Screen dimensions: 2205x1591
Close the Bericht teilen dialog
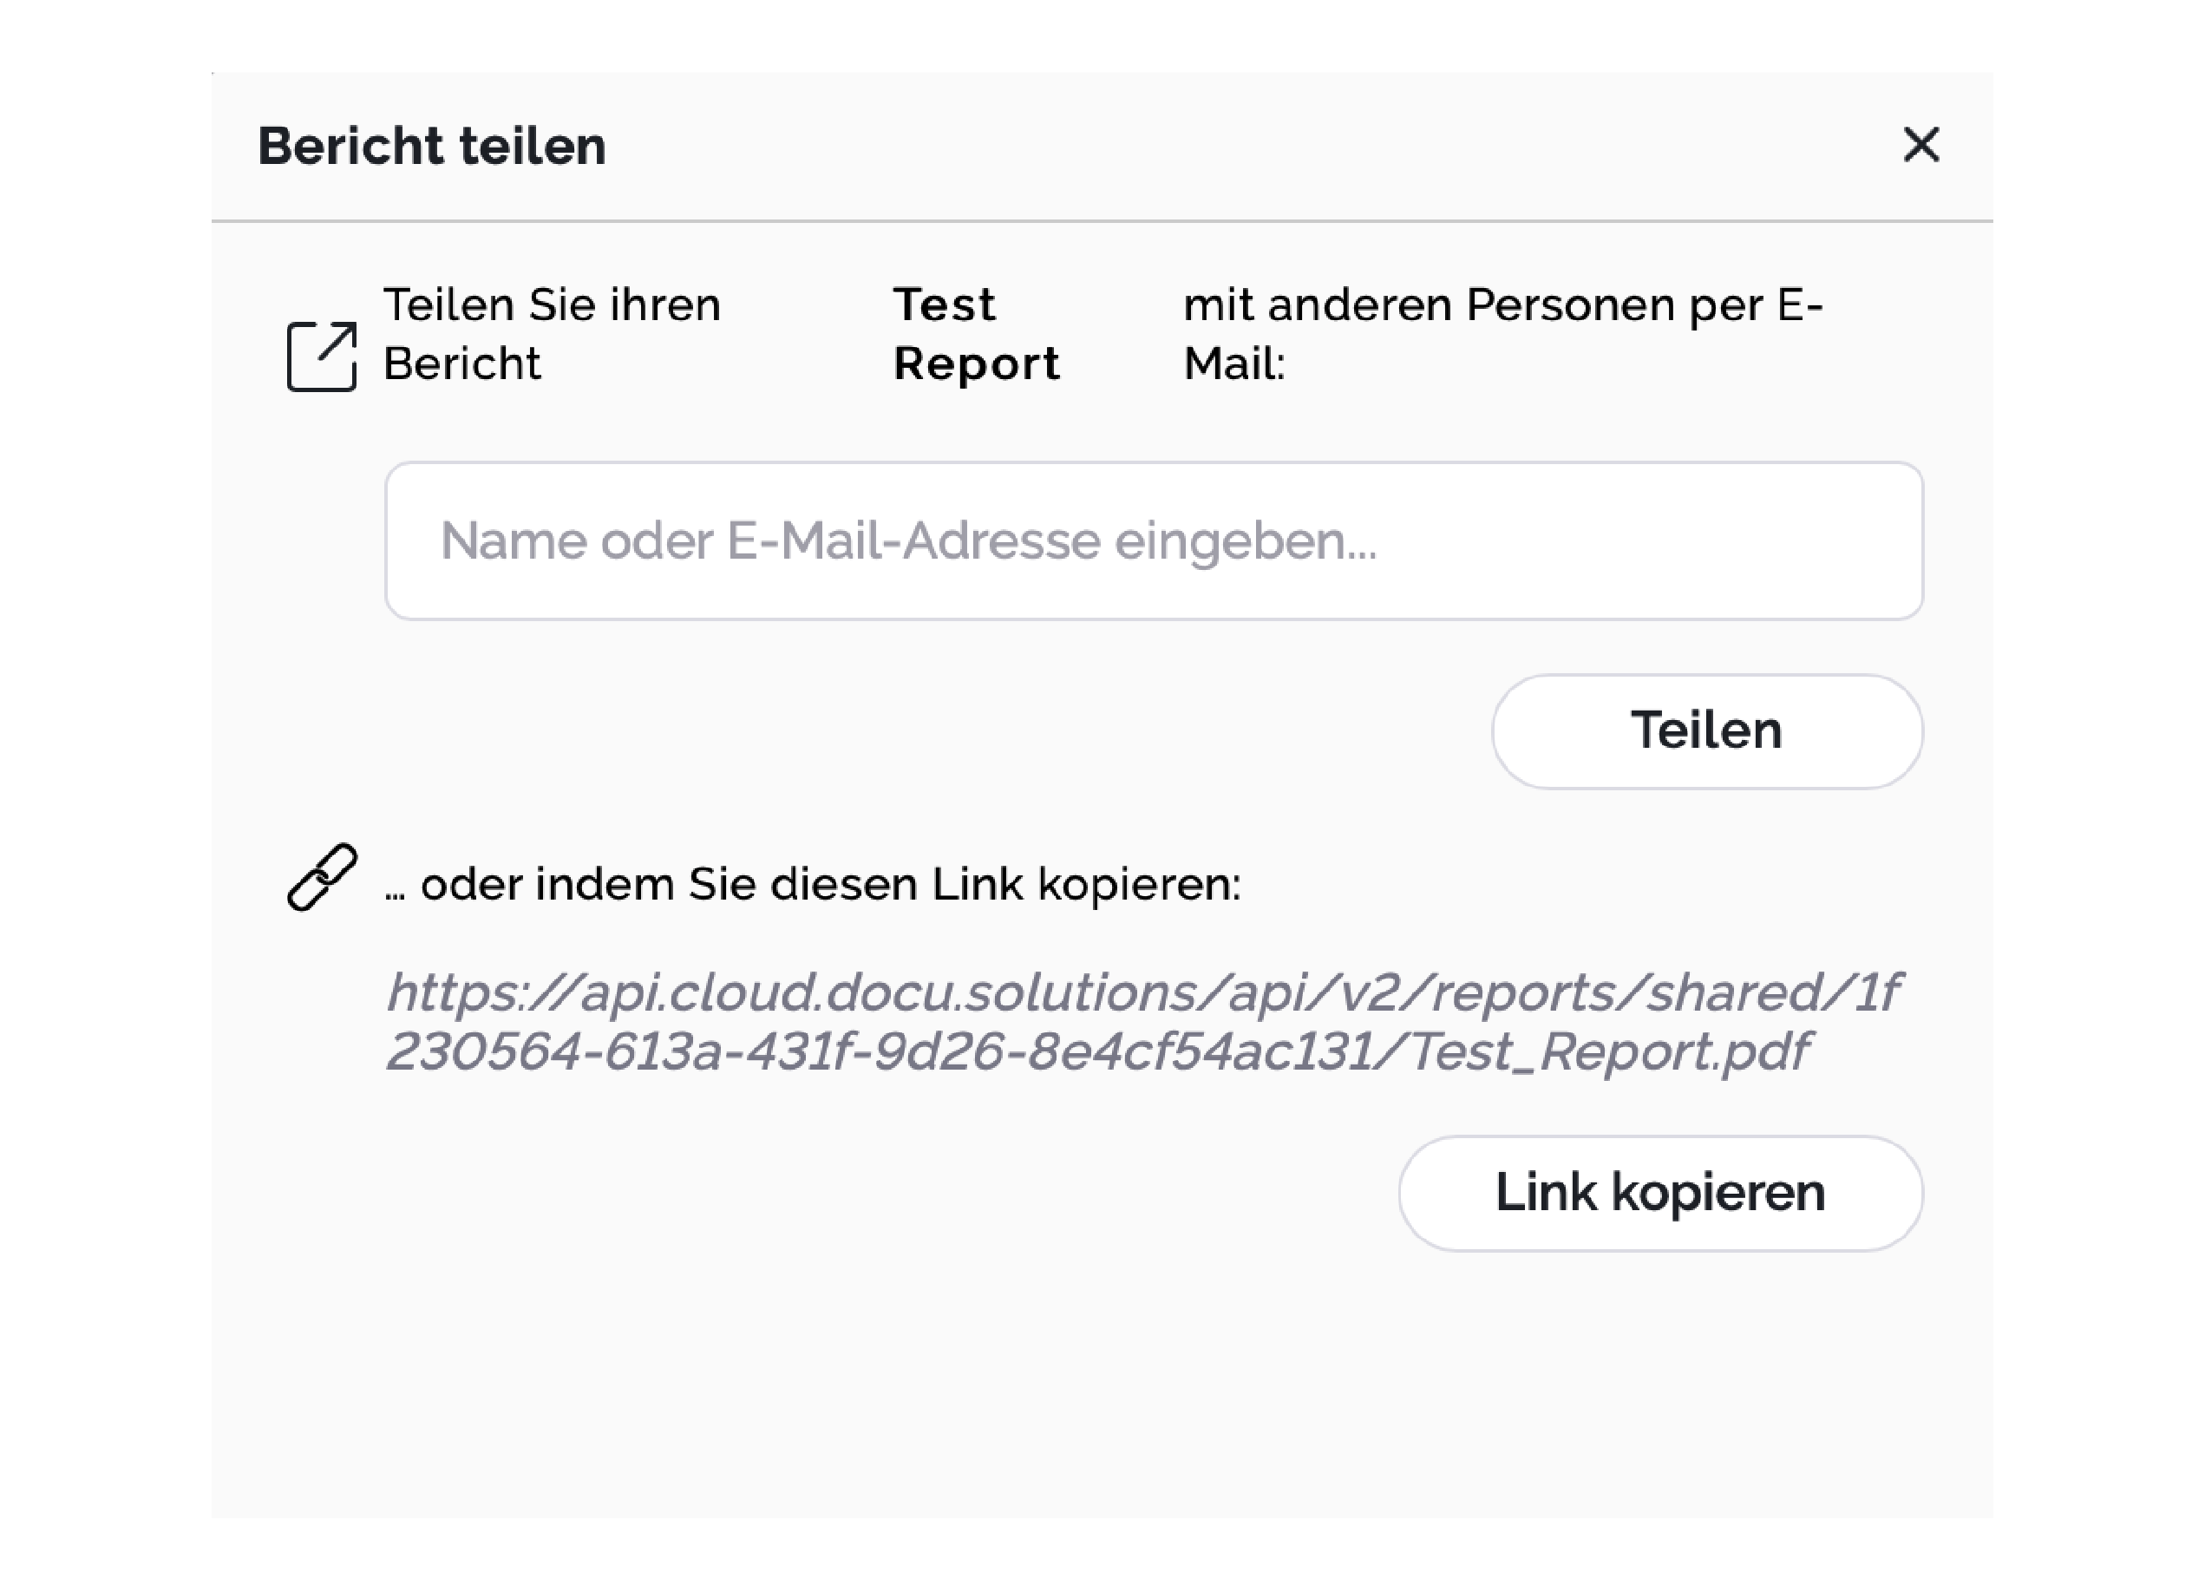click(x=1920, y=145)
